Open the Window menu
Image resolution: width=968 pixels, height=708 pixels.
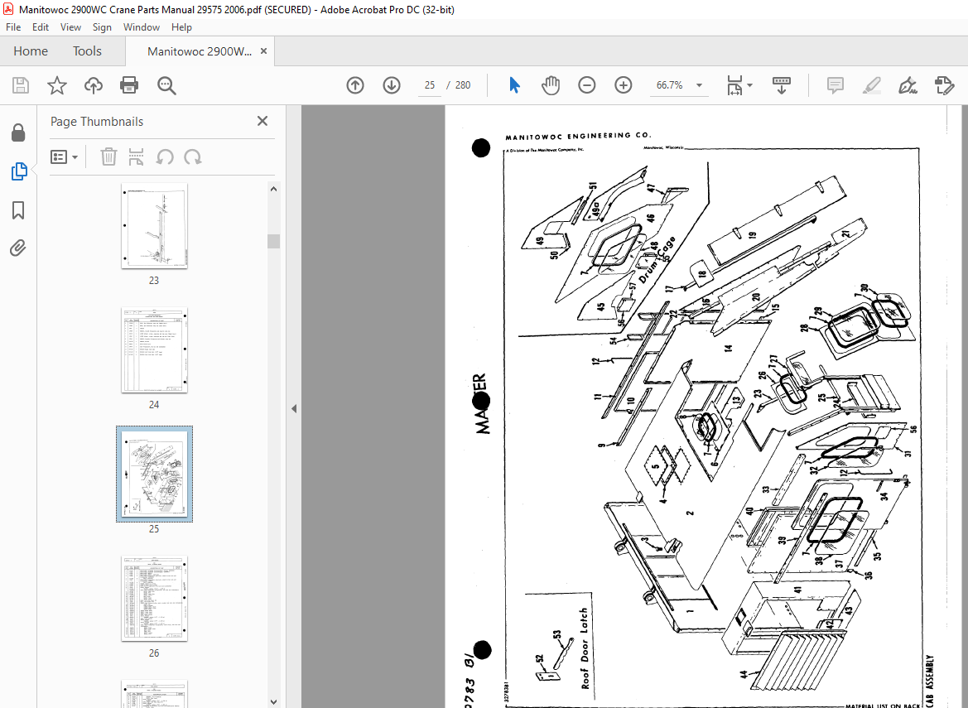(x=142, y=27)
